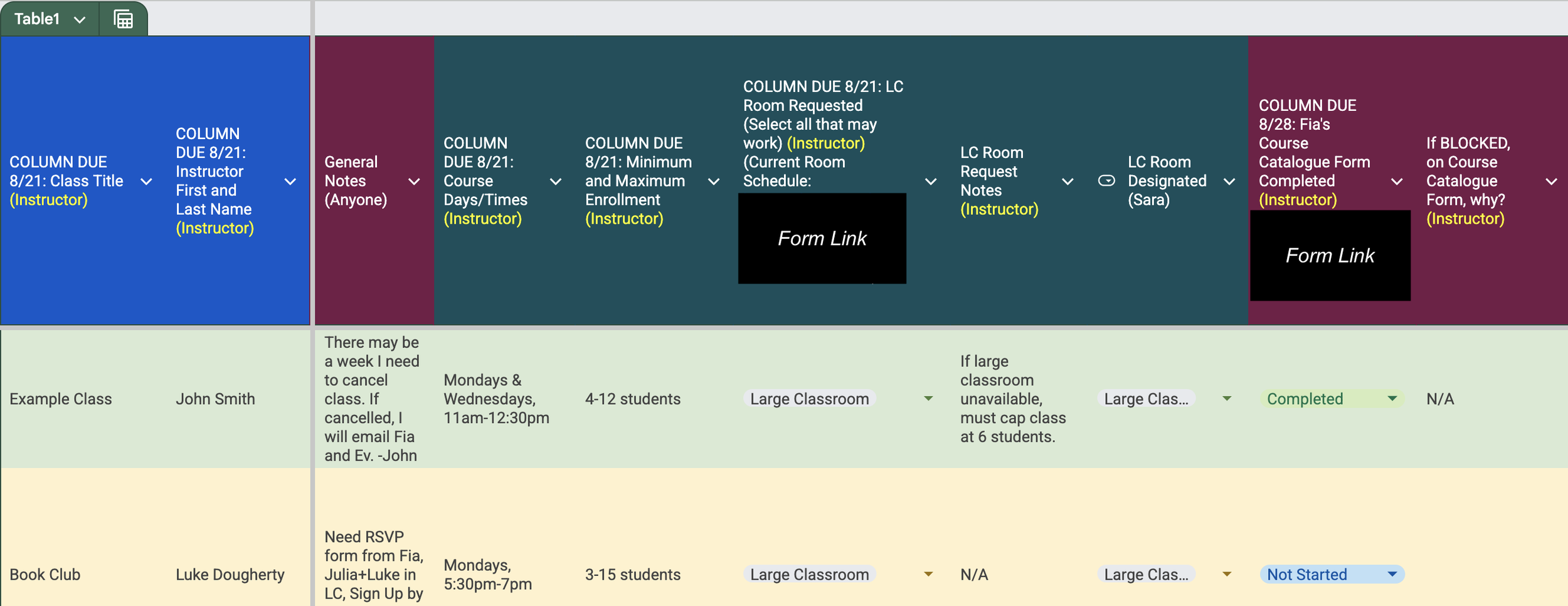Open the Form Link under LC Room Requested
The height and width of the screenshot is (606, 1568).
[x=822, y=238]
